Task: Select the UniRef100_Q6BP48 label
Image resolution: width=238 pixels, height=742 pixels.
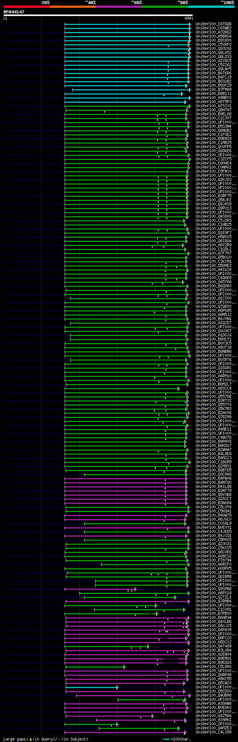Action: tap(213, 675)
